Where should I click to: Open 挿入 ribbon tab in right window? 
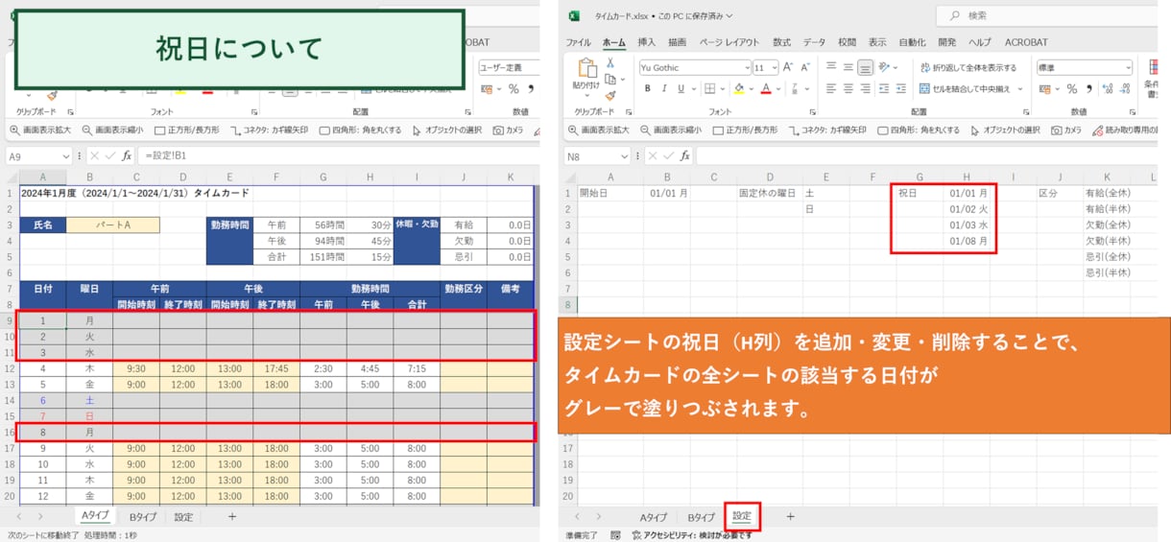[647, 42]
